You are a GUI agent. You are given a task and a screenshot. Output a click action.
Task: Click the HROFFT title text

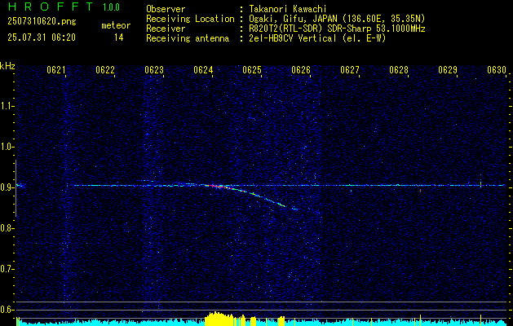(x=51, y=7)
